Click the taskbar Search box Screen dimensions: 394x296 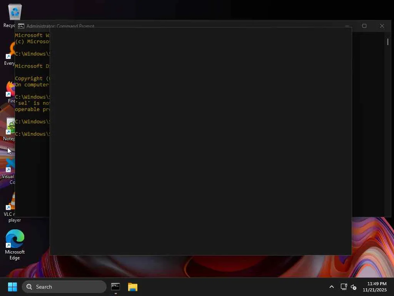pyautogui.click(x=64, y=287)
